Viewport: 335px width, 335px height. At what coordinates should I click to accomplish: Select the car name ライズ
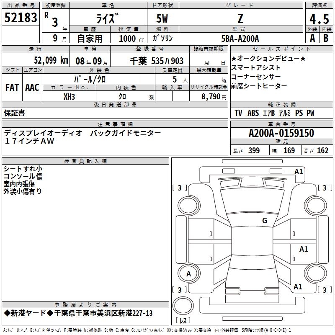coord(107,18)
